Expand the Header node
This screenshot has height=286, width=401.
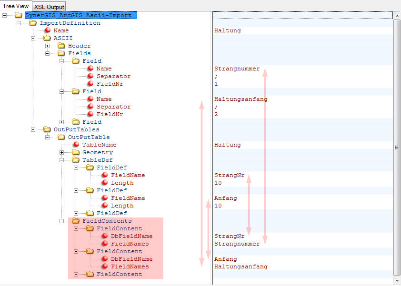48,46
